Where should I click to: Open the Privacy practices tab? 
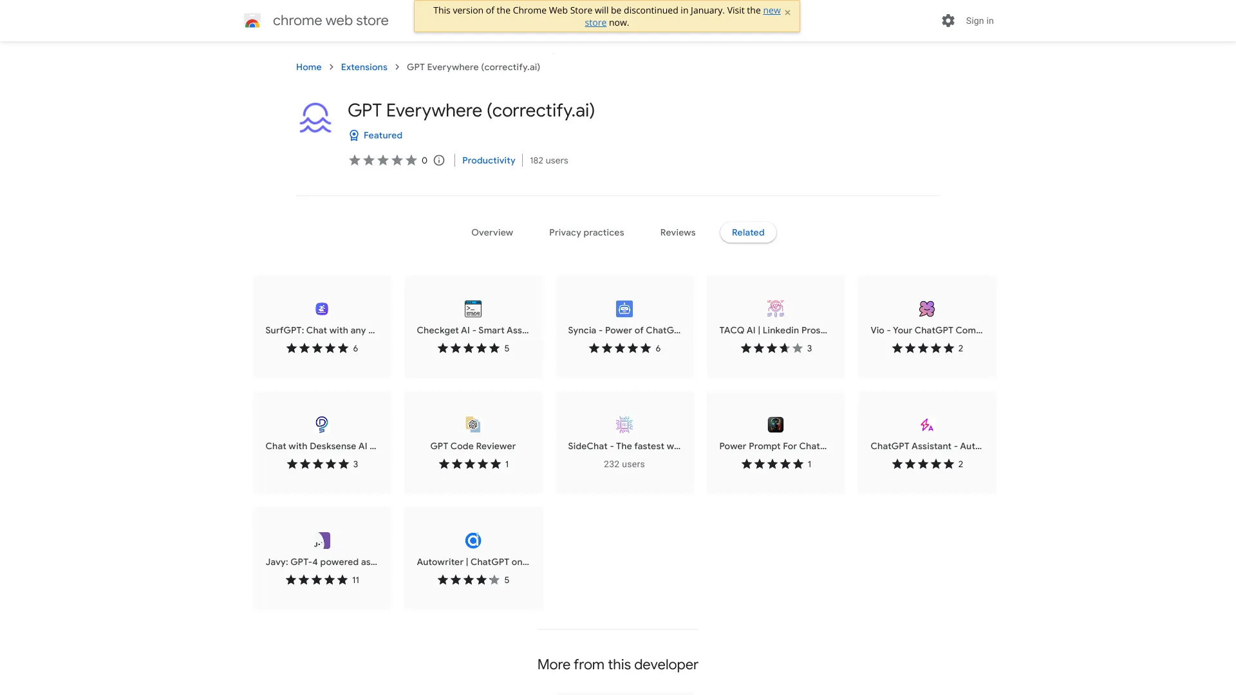[586, 232]
